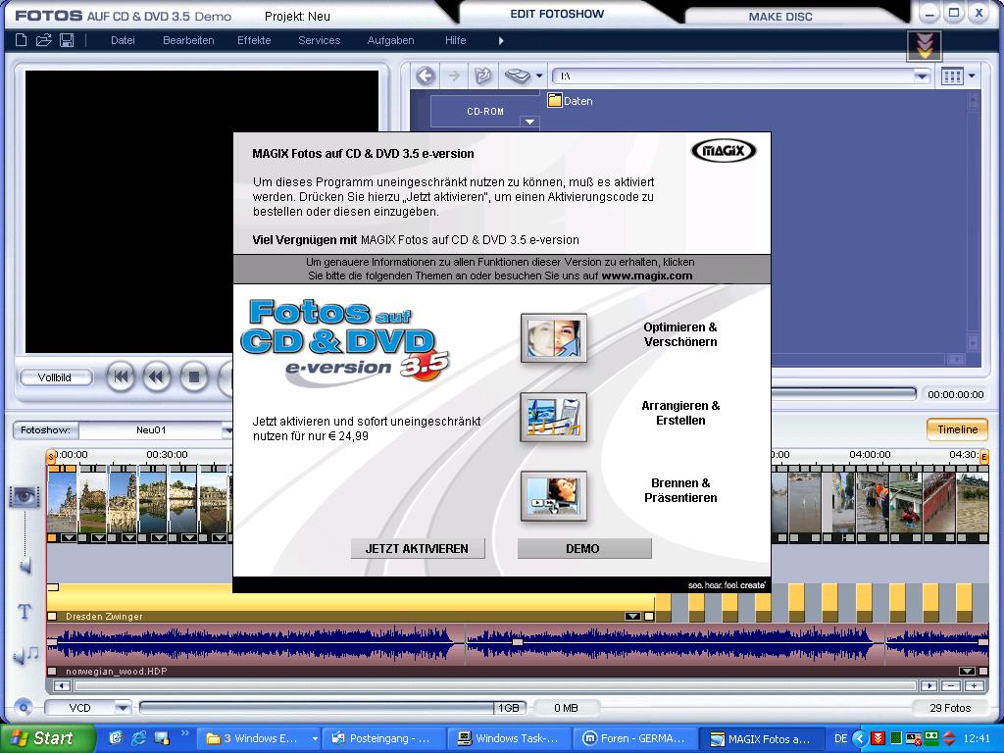Switch to Timeline mode button

click(957, 429)
